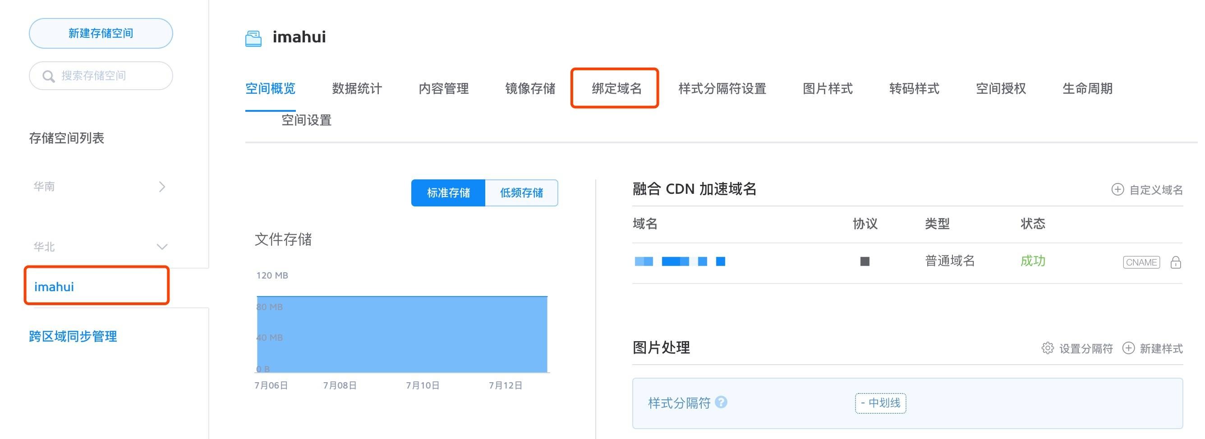This screenshot has width=1205, height=439.
Task: Click the 文件存储 chart title
Action: tap(283, 239)
